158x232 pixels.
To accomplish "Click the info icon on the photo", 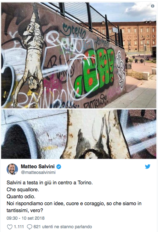I will click(153, 6).
